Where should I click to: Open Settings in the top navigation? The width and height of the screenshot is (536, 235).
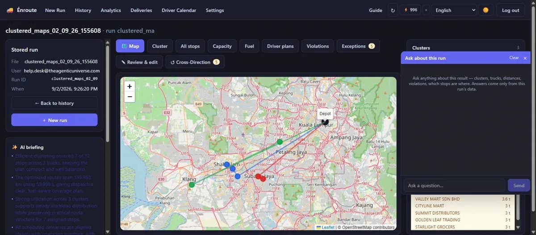(215, 10)
